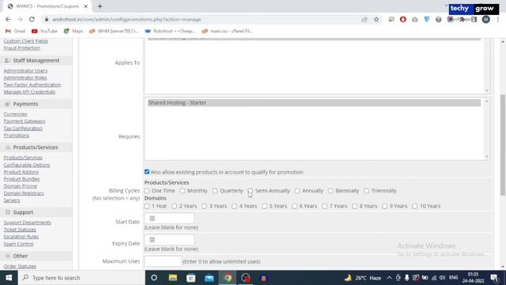This screenshot has height=285, width=506.
Task: Open Promotions link in sidebar
Action: [16, 135]
